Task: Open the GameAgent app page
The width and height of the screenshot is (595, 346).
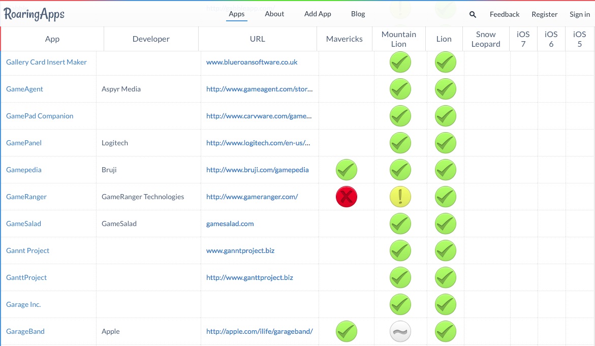Action: tap(24, 89)
